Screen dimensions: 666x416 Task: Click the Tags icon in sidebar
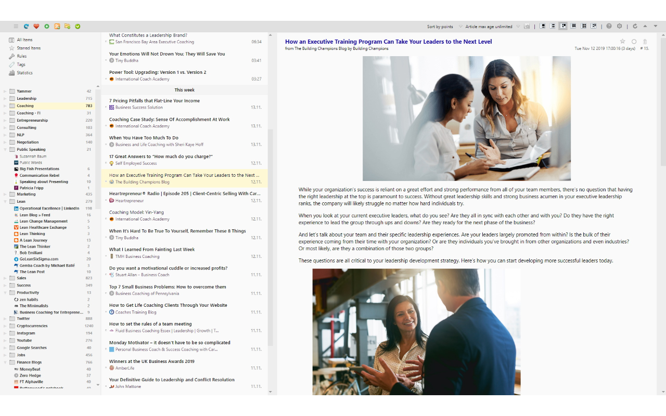tap(11, 64)
